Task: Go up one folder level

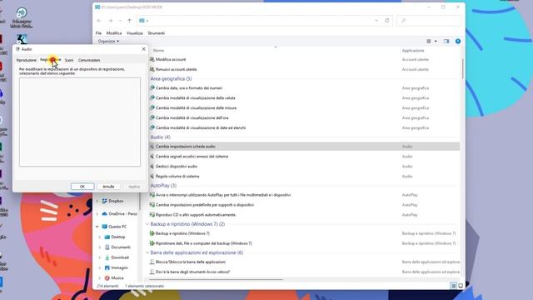Action: click(x=130, y=21)
